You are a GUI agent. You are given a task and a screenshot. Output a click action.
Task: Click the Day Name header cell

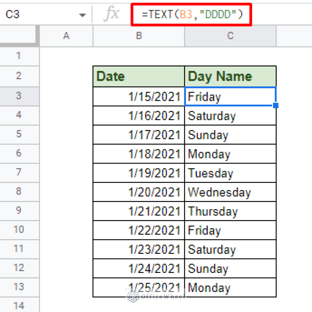[x=230, y=76]
